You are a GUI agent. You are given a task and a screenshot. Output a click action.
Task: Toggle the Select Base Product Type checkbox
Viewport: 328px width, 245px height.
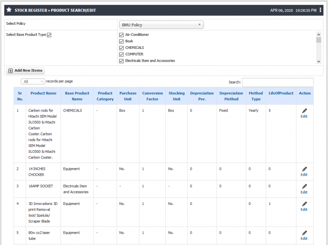pos(49,35)
